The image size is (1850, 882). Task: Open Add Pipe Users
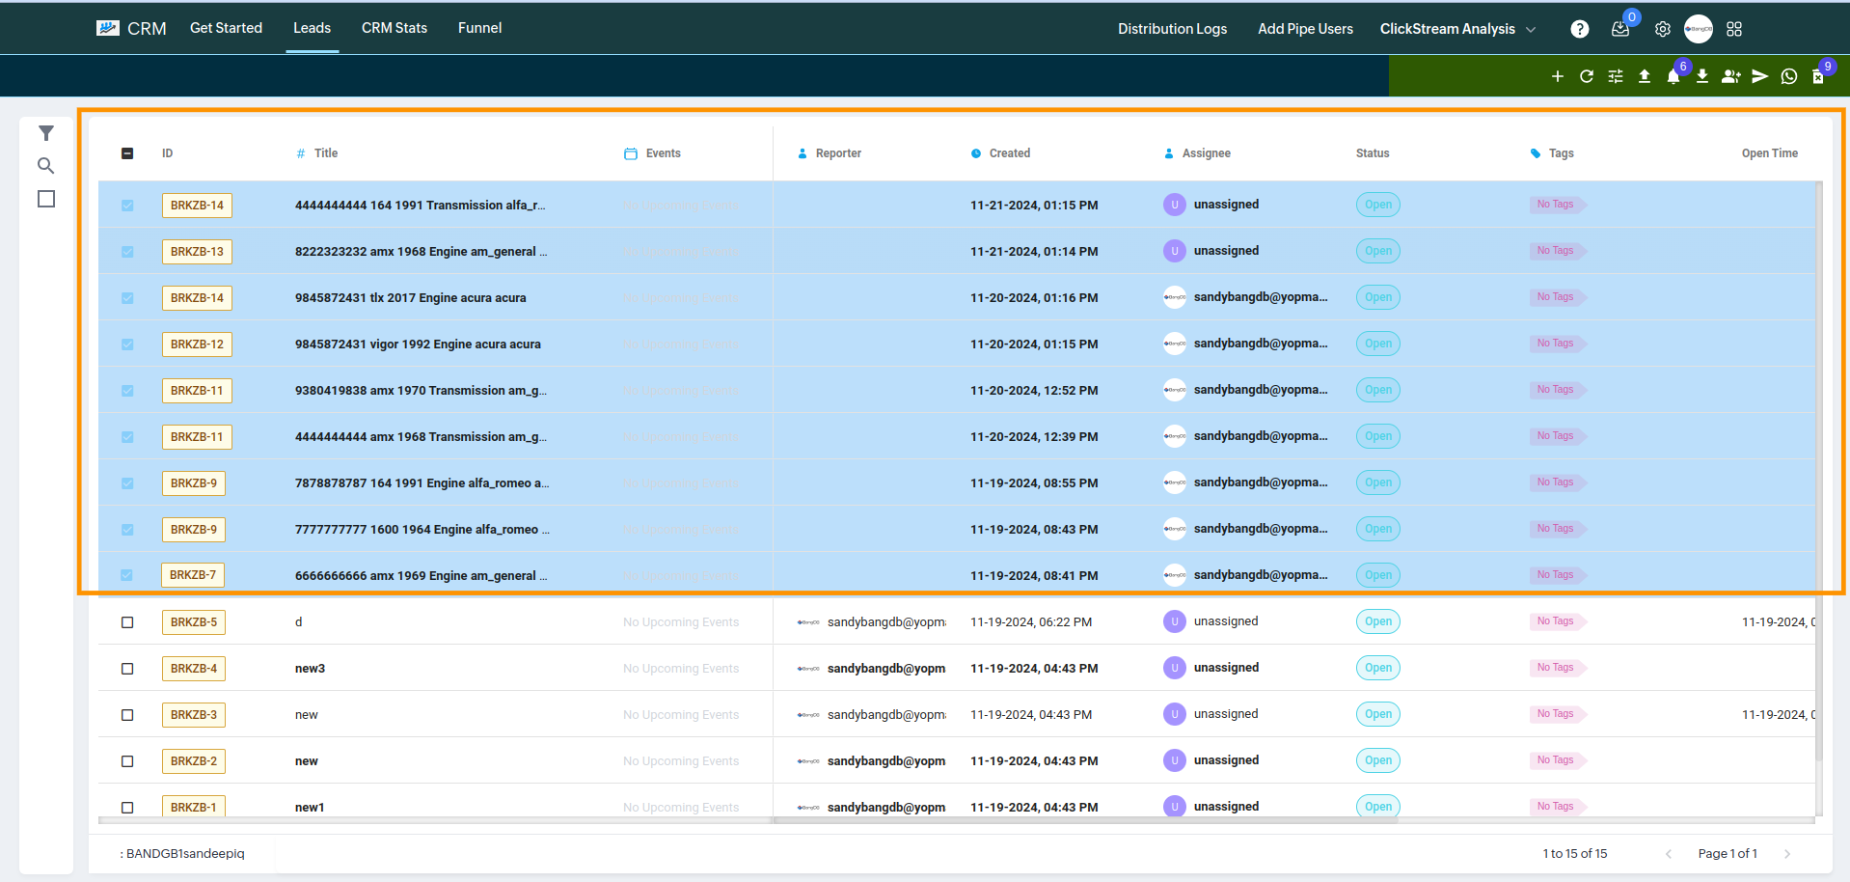coord(1305,29)
